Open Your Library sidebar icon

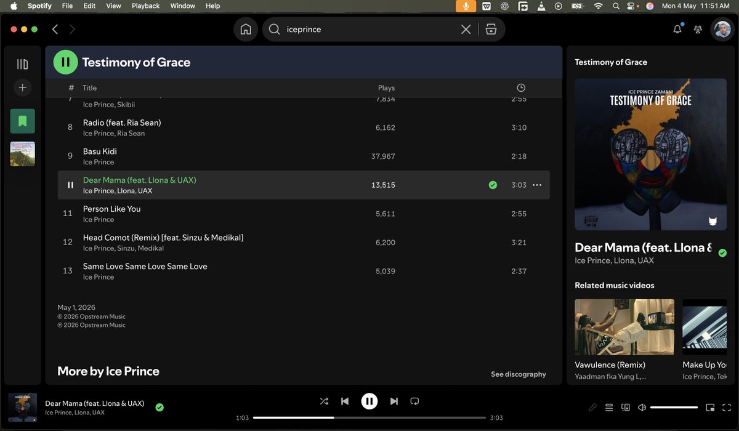(22, 64)
